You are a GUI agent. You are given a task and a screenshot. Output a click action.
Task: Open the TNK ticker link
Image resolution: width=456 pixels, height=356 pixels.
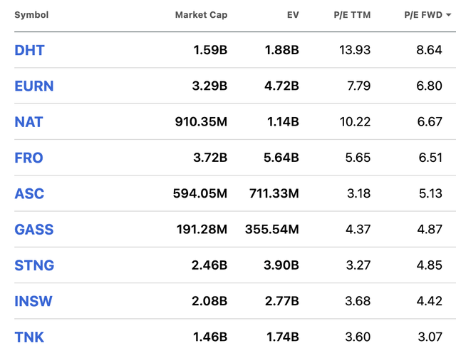click(x=29, y=337)
